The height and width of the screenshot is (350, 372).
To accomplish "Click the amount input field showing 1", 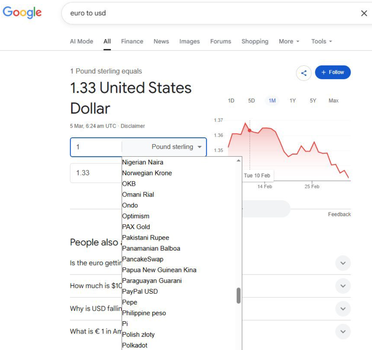I will point(96,147).
